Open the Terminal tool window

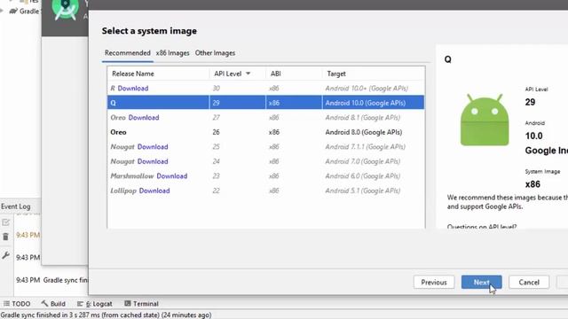pos(141,304)
